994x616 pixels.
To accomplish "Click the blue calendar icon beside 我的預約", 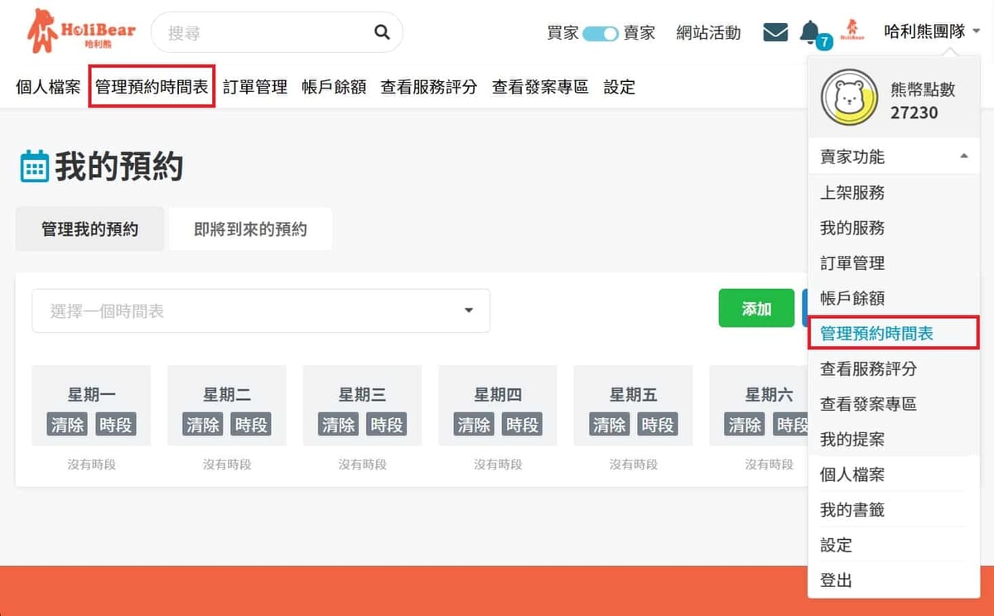I will (36, 165).
